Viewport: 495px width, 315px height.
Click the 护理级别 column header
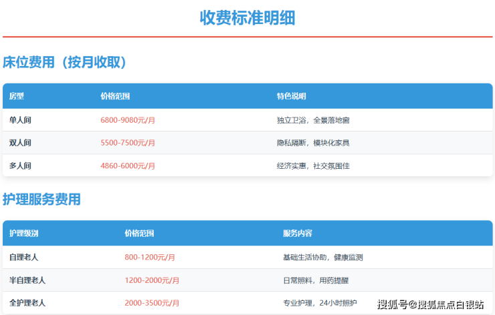24,234
